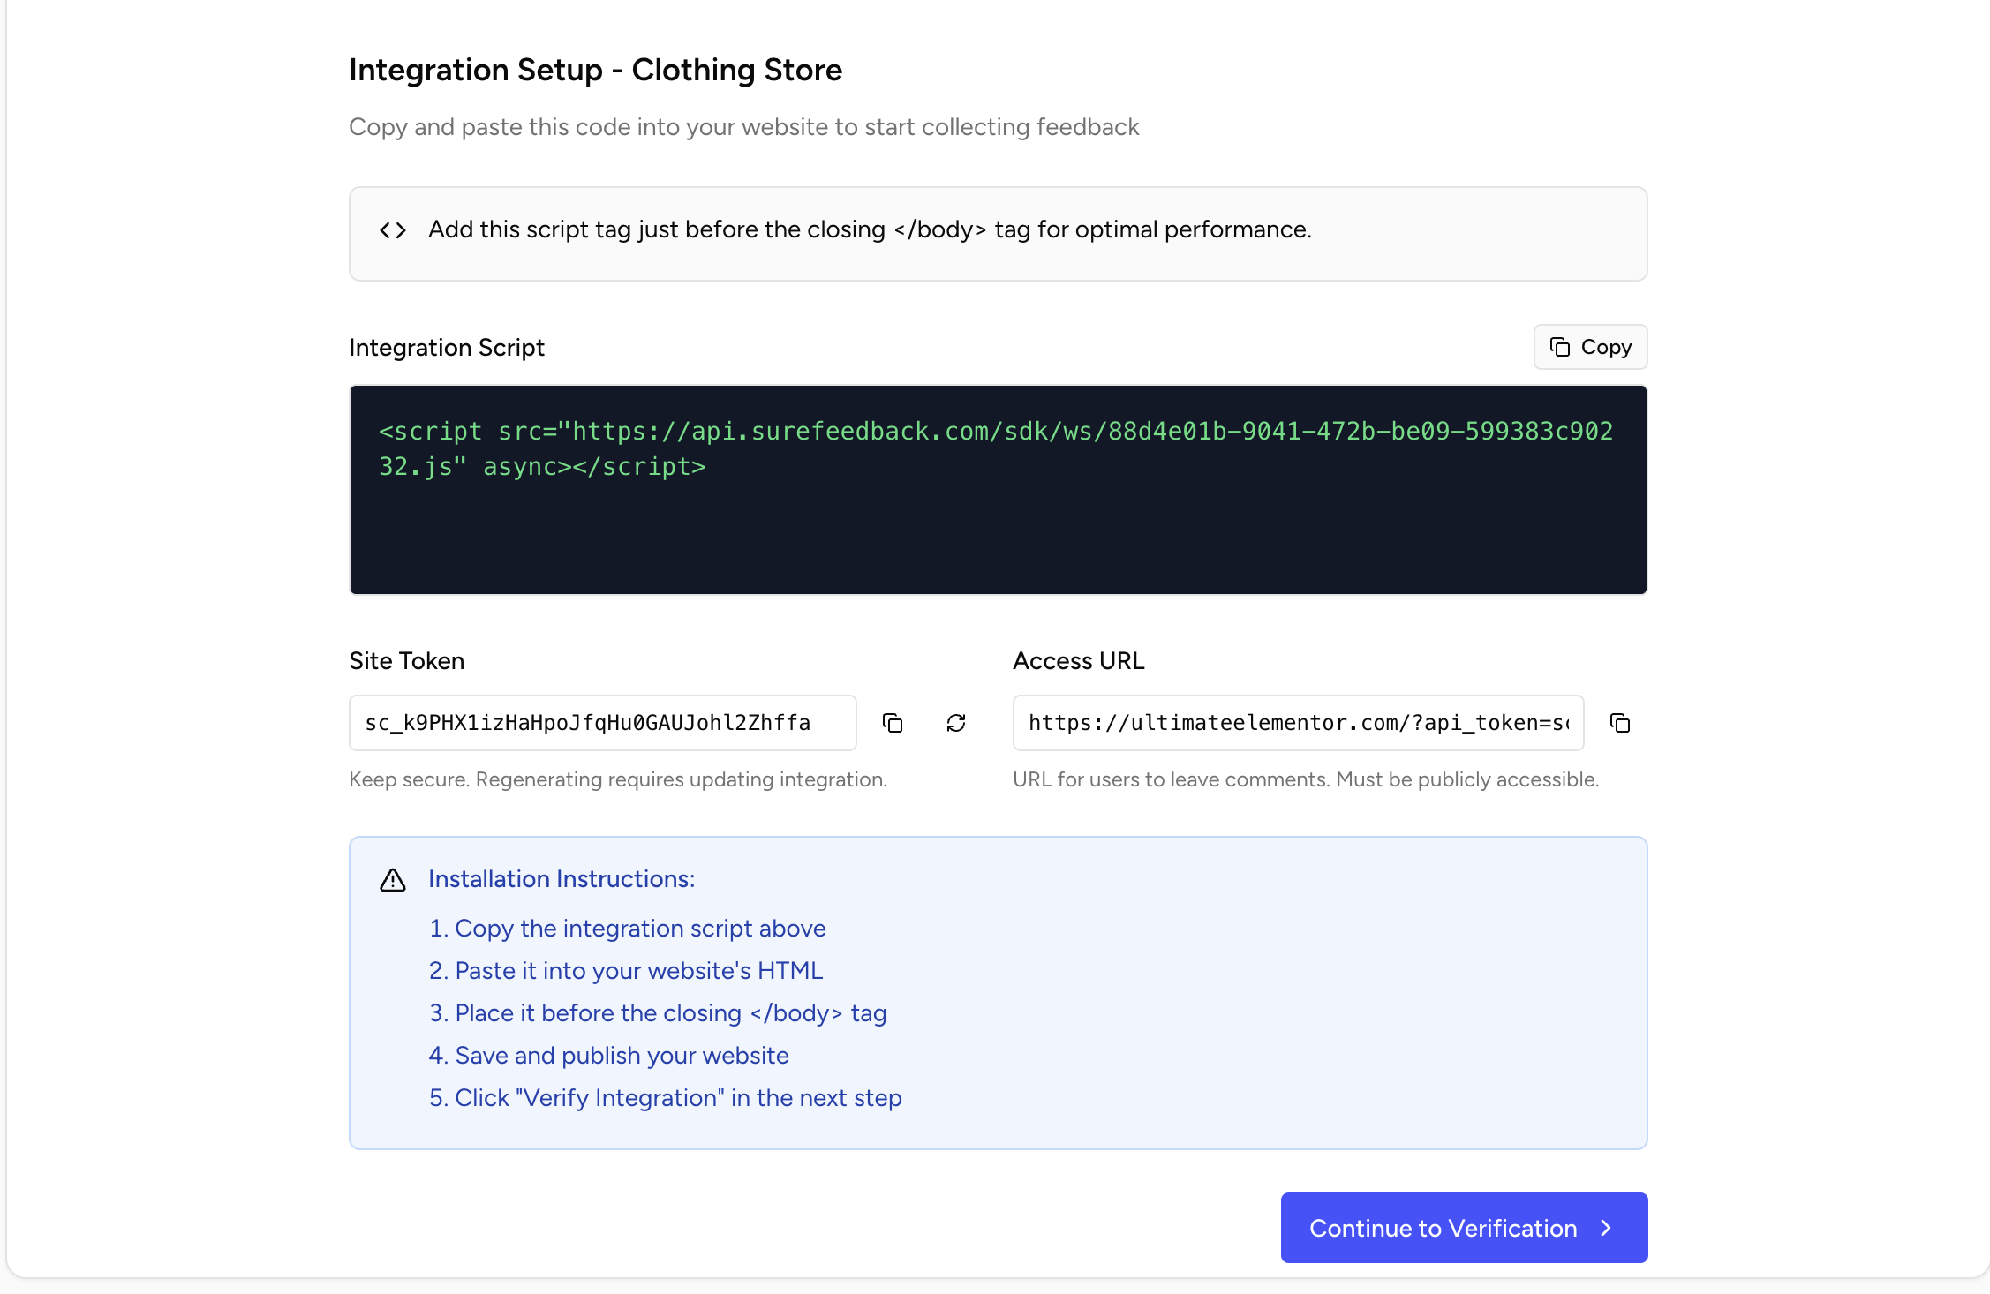The height and width of the screenshot is (1294, 1990).
Task: Click step 1 Copy the integration script above
Action: (627, 929)
